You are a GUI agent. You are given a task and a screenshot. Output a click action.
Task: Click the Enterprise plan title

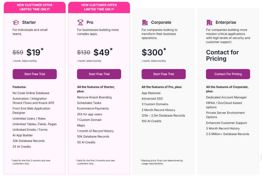(226, 22)
